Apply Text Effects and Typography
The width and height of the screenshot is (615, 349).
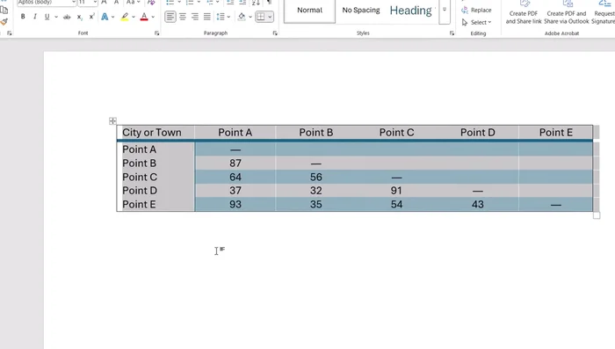[105, 17]
